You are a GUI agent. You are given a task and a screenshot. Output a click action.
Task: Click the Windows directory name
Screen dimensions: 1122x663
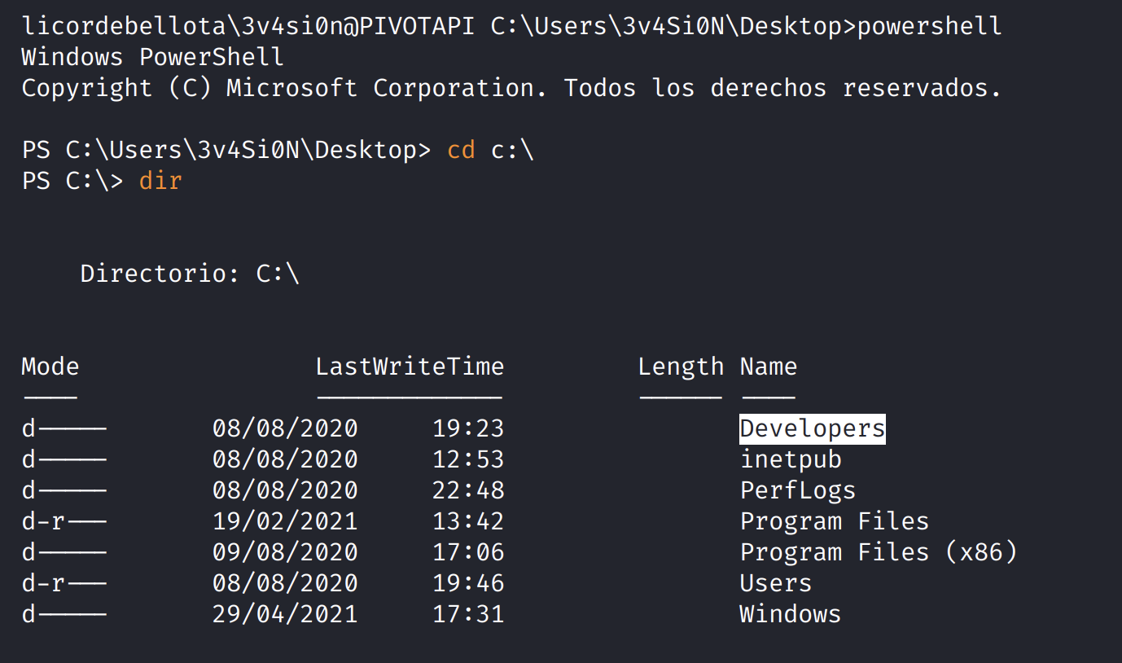tap(790, 613)
